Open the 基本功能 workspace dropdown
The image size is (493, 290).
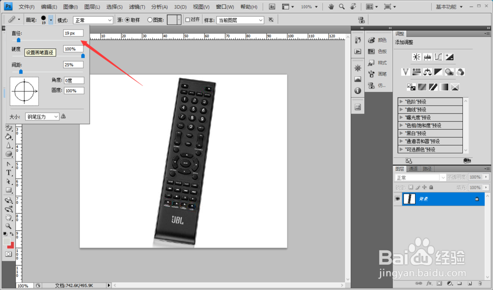point(449,6)
